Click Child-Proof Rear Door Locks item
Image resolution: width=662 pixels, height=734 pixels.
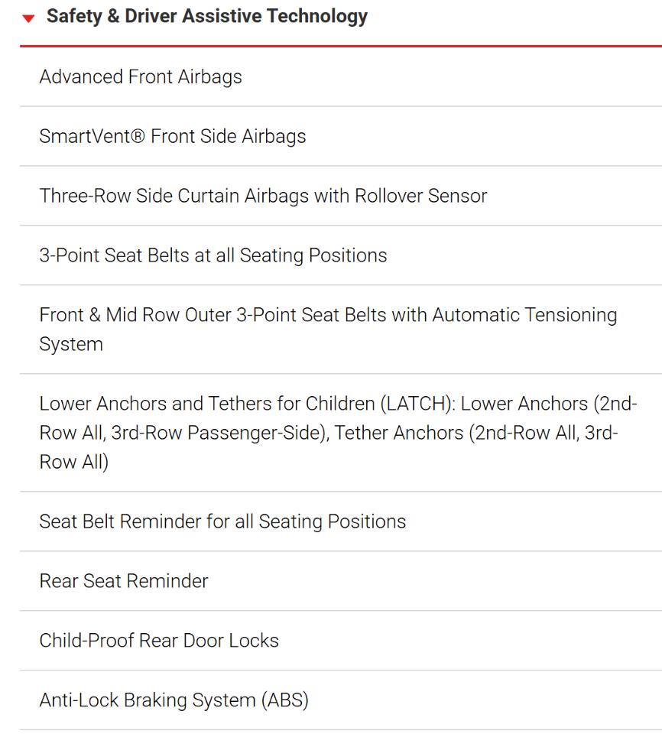(341, 641)
